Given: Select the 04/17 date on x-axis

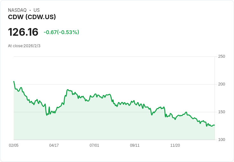Looking at the screenshot, I should [54, 145].
